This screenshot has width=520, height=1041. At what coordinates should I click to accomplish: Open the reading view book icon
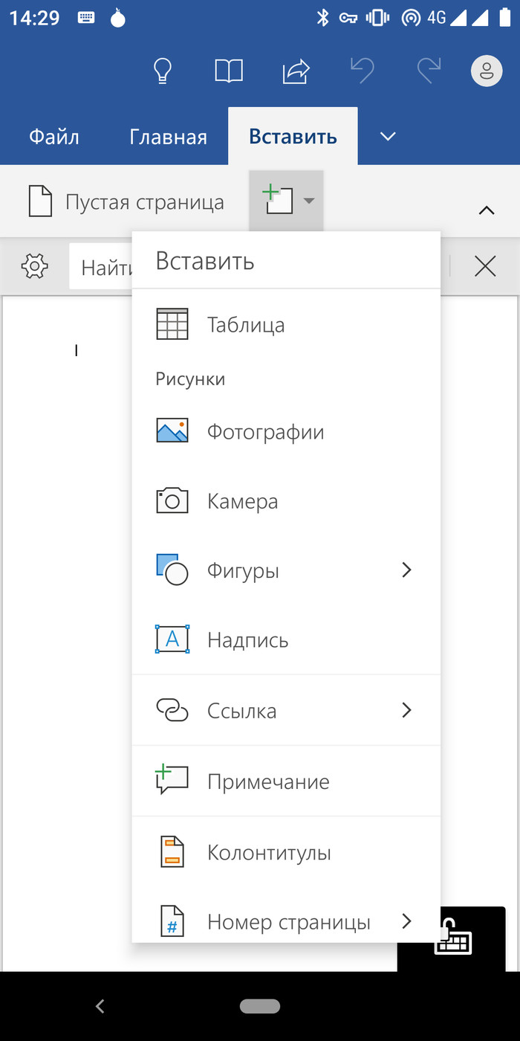click(x=229, y=71)
